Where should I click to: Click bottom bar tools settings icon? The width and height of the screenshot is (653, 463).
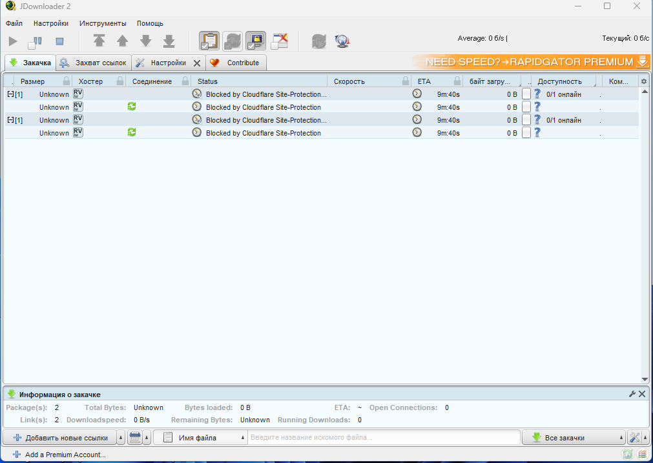[635, 438]
